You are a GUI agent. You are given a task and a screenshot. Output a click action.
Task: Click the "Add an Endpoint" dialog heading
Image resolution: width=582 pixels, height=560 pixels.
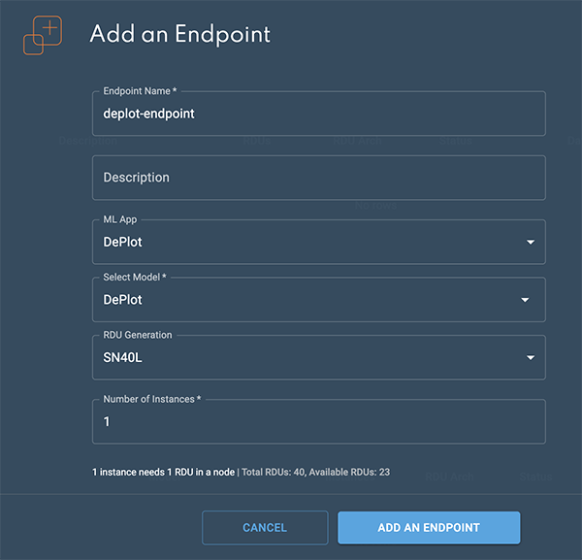pos(179,35)
